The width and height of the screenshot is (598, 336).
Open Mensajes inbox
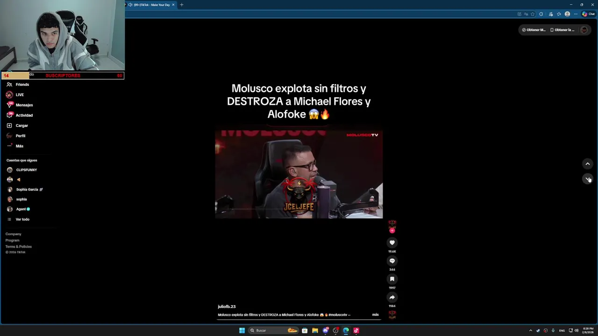pos(19,105)
